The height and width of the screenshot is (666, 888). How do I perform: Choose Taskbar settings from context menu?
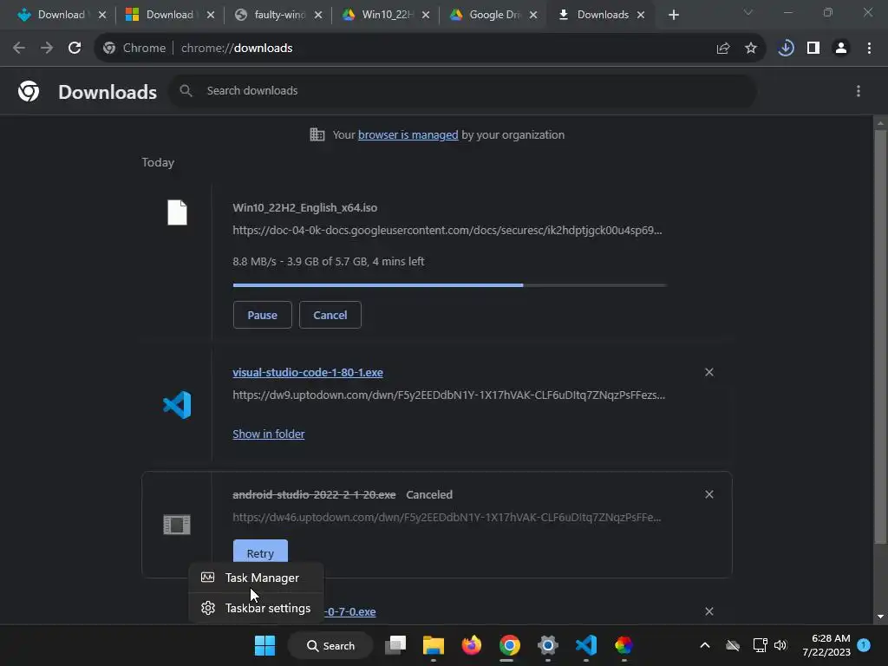pyautogui.click(x=256, y=608)
